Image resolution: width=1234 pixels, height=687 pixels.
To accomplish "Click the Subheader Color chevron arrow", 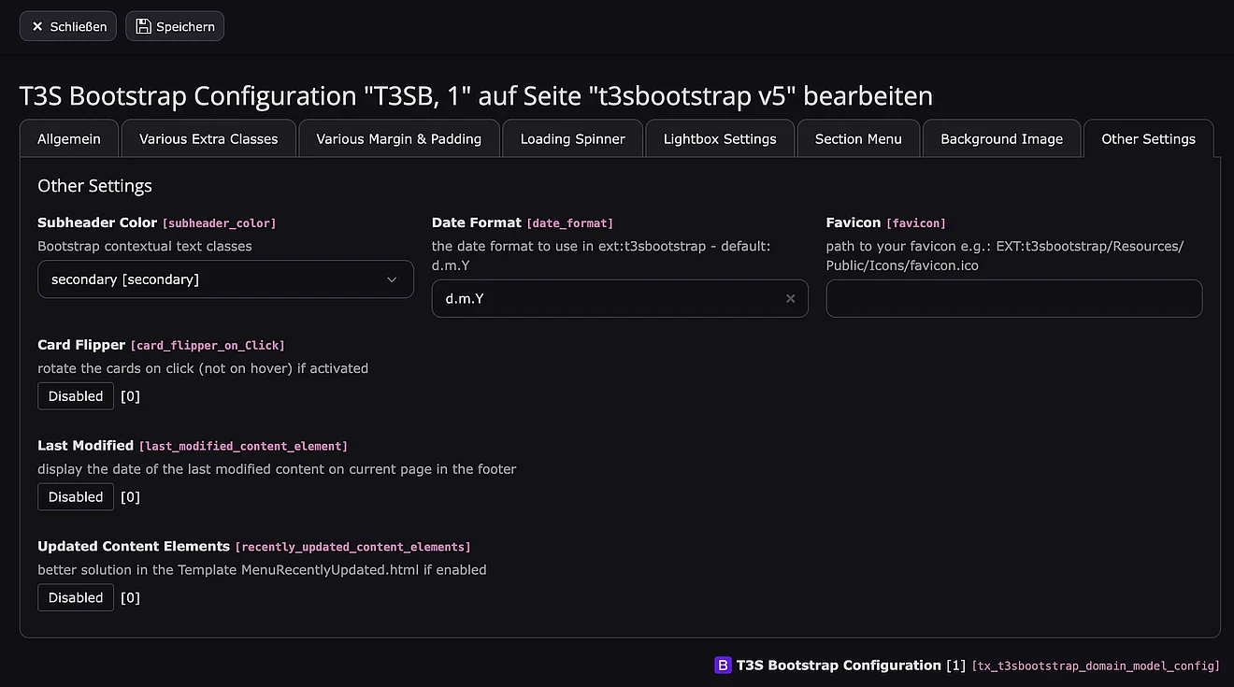I will (392, 279).
